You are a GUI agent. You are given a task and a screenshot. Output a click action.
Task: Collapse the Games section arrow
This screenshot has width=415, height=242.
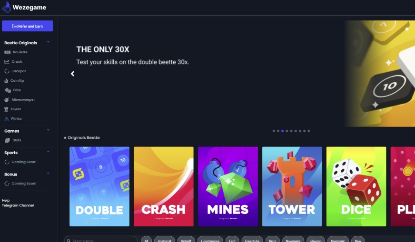click(48, 130)
